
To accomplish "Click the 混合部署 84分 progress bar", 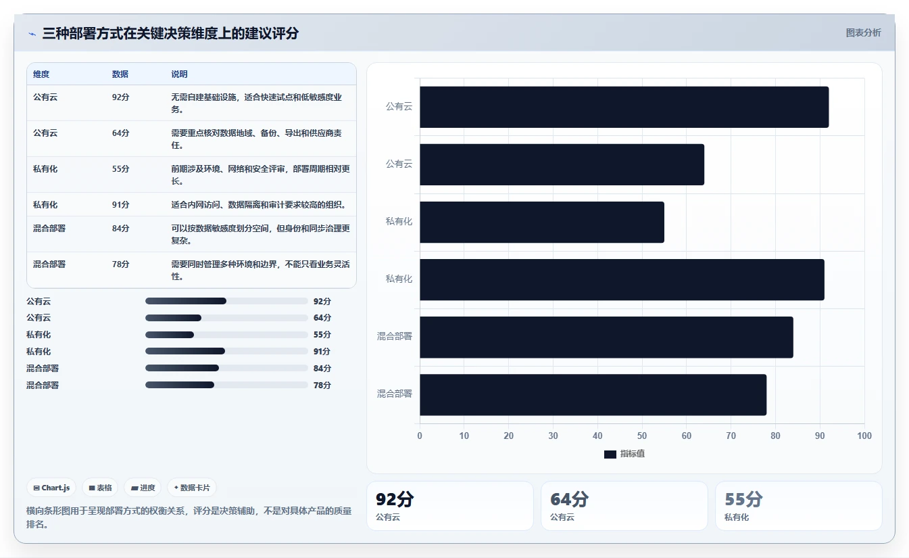I will [226, 369].
